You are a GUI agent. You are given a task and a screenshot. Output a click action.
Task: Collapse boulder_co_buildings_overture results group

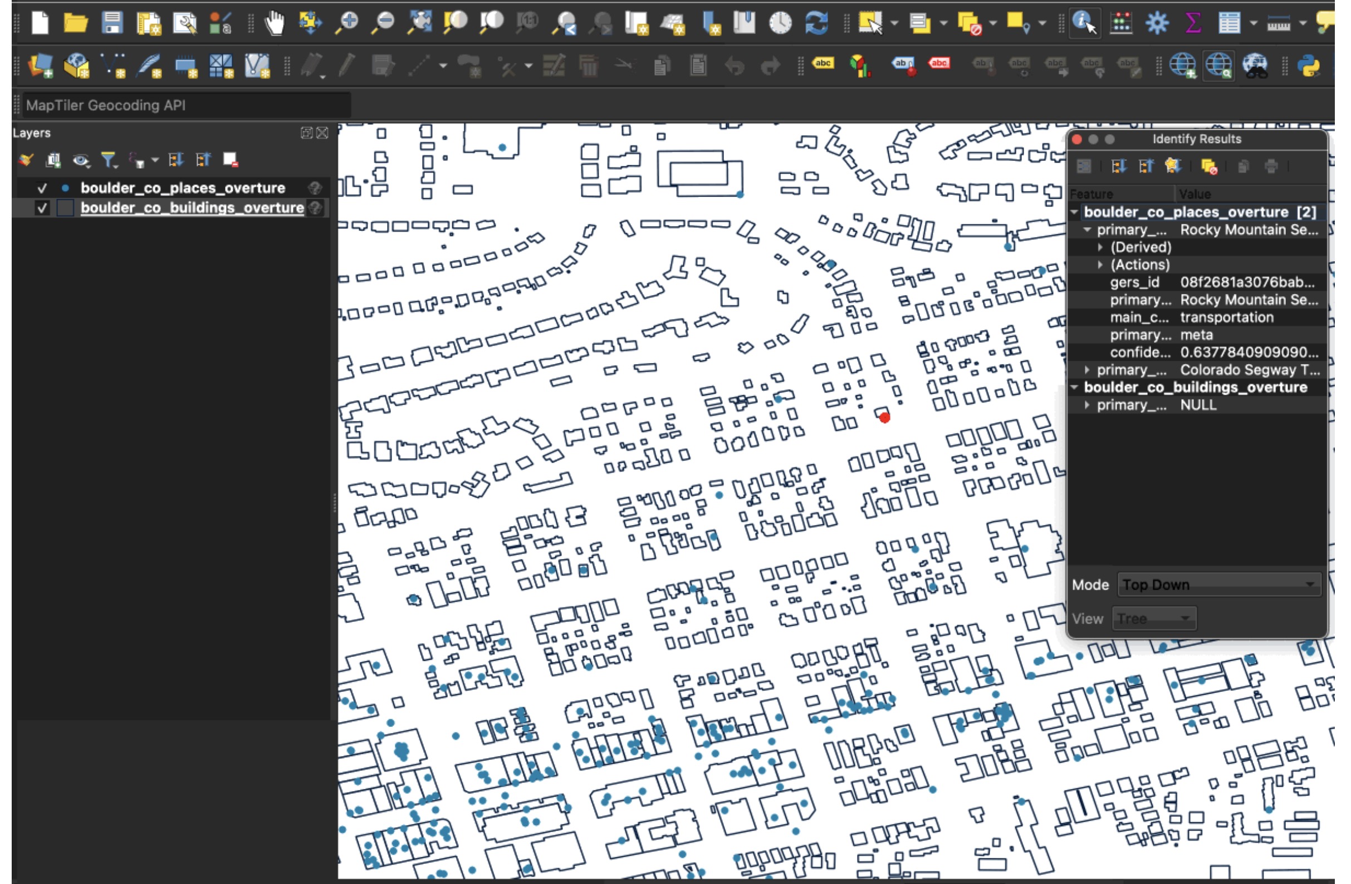[x=1074, y=387]
